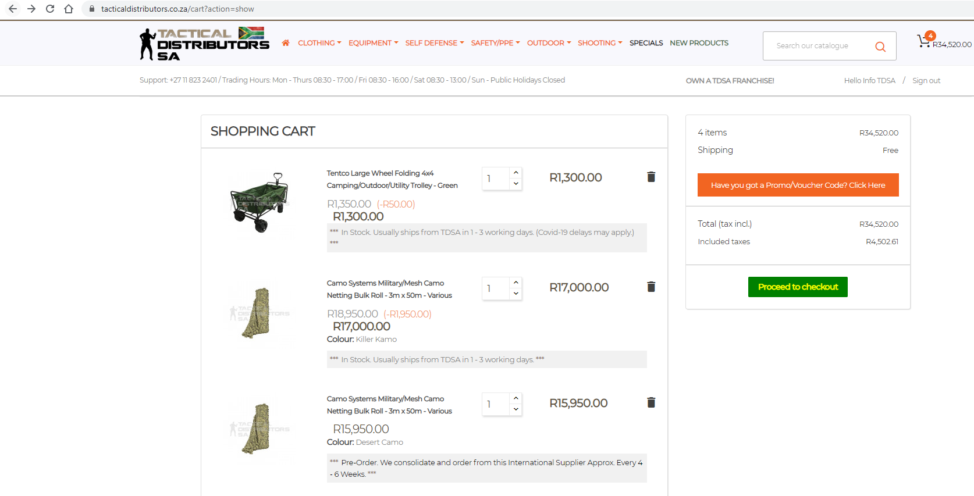Open the shopping cart icon in header
The image size is (974, 496).
[x=923, y=41]
